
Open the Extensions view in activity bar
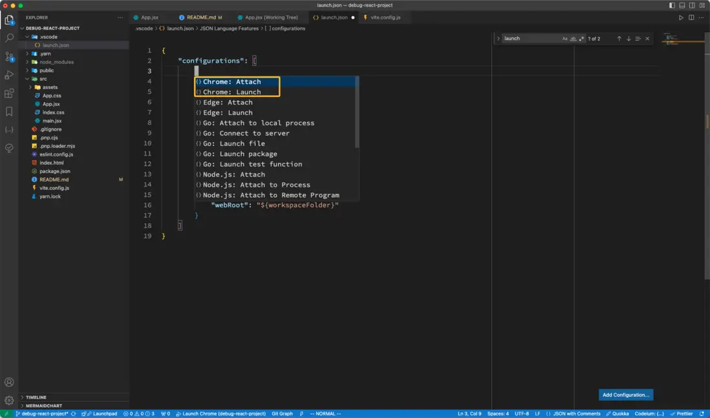[x=9, y=94]
